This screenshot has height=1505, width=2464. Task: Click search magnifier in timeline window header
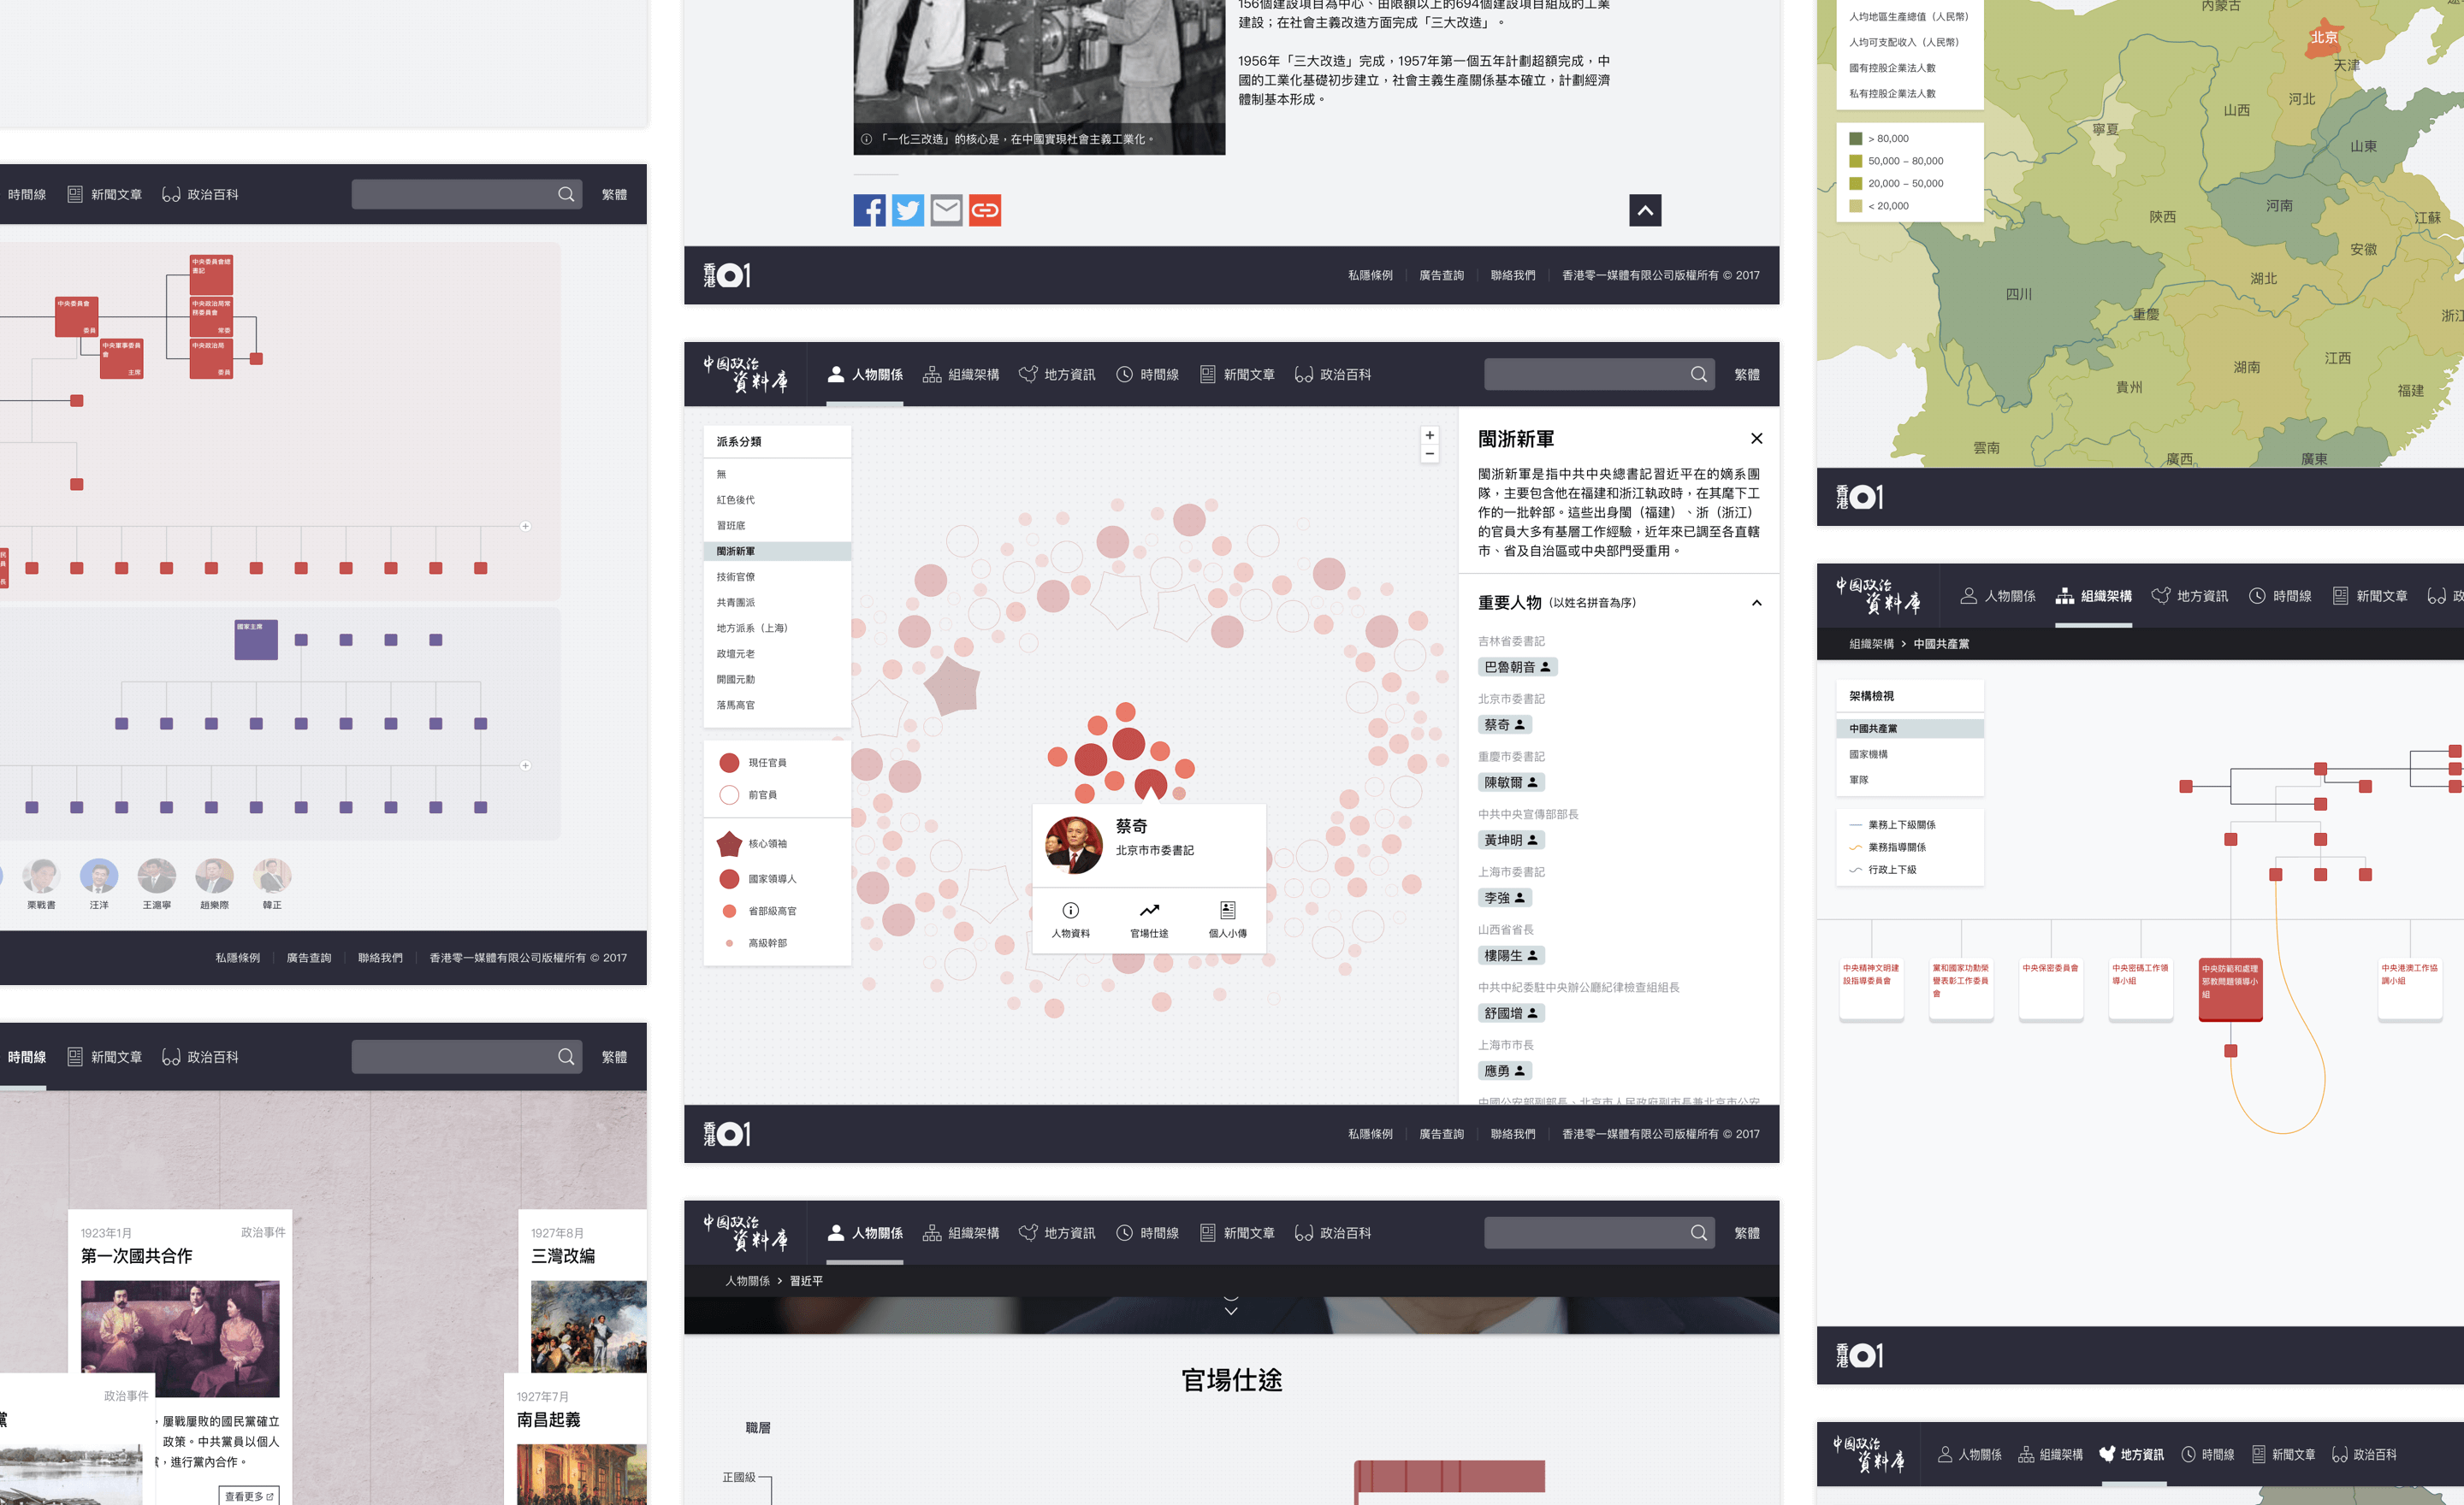[x=566, y=1056]
